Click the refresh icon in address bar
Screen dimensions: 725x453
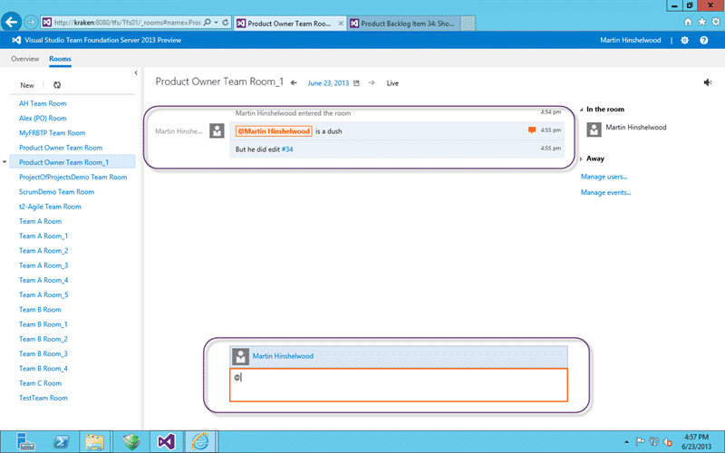(x=225, y=22)
